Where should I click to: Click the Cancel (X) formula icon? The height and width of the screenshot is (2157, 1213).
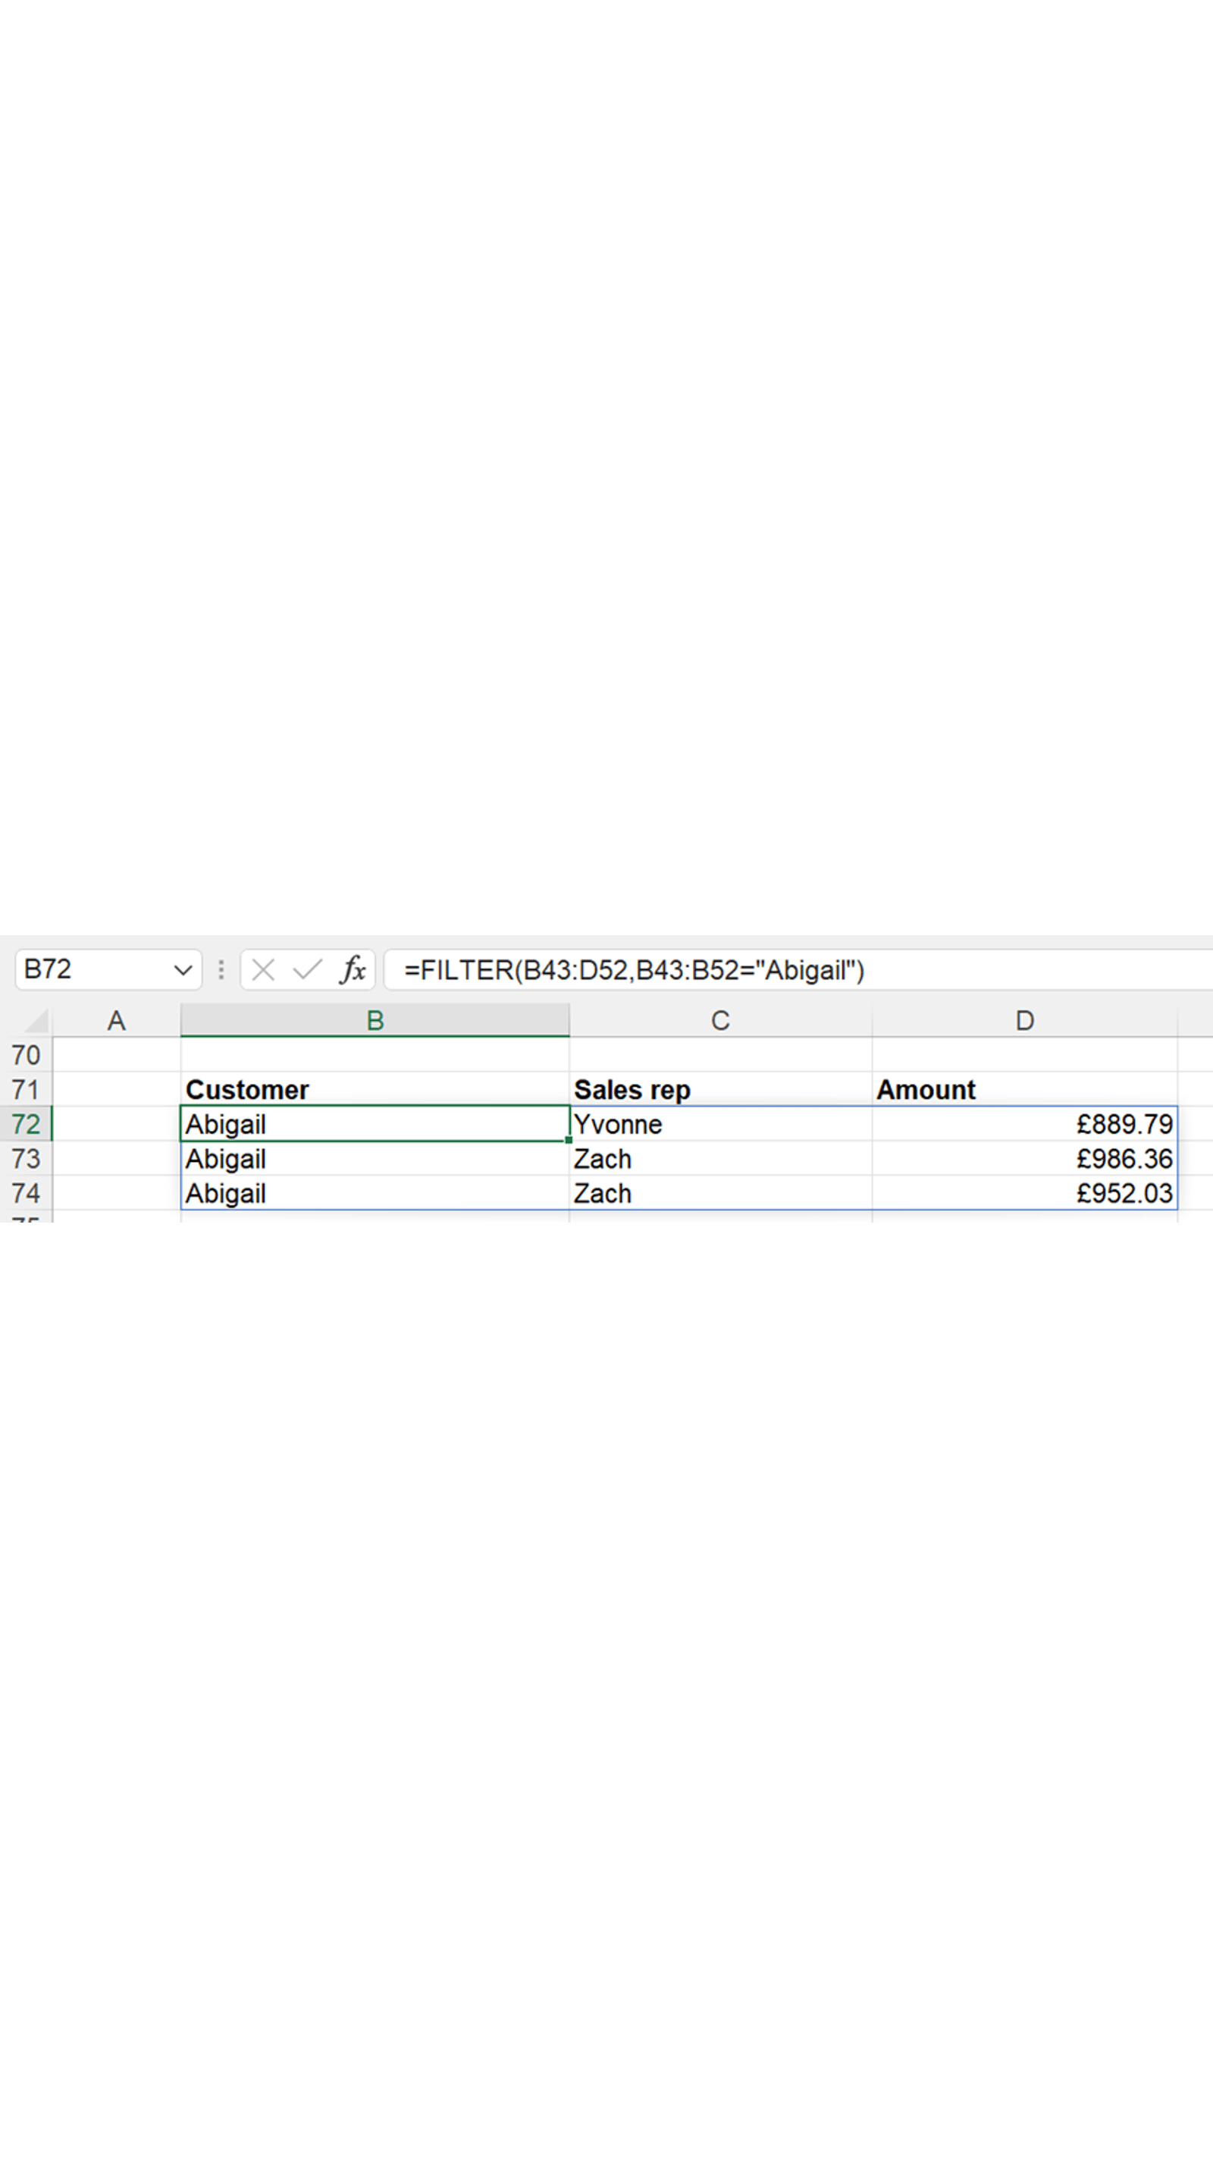(263, 969)
